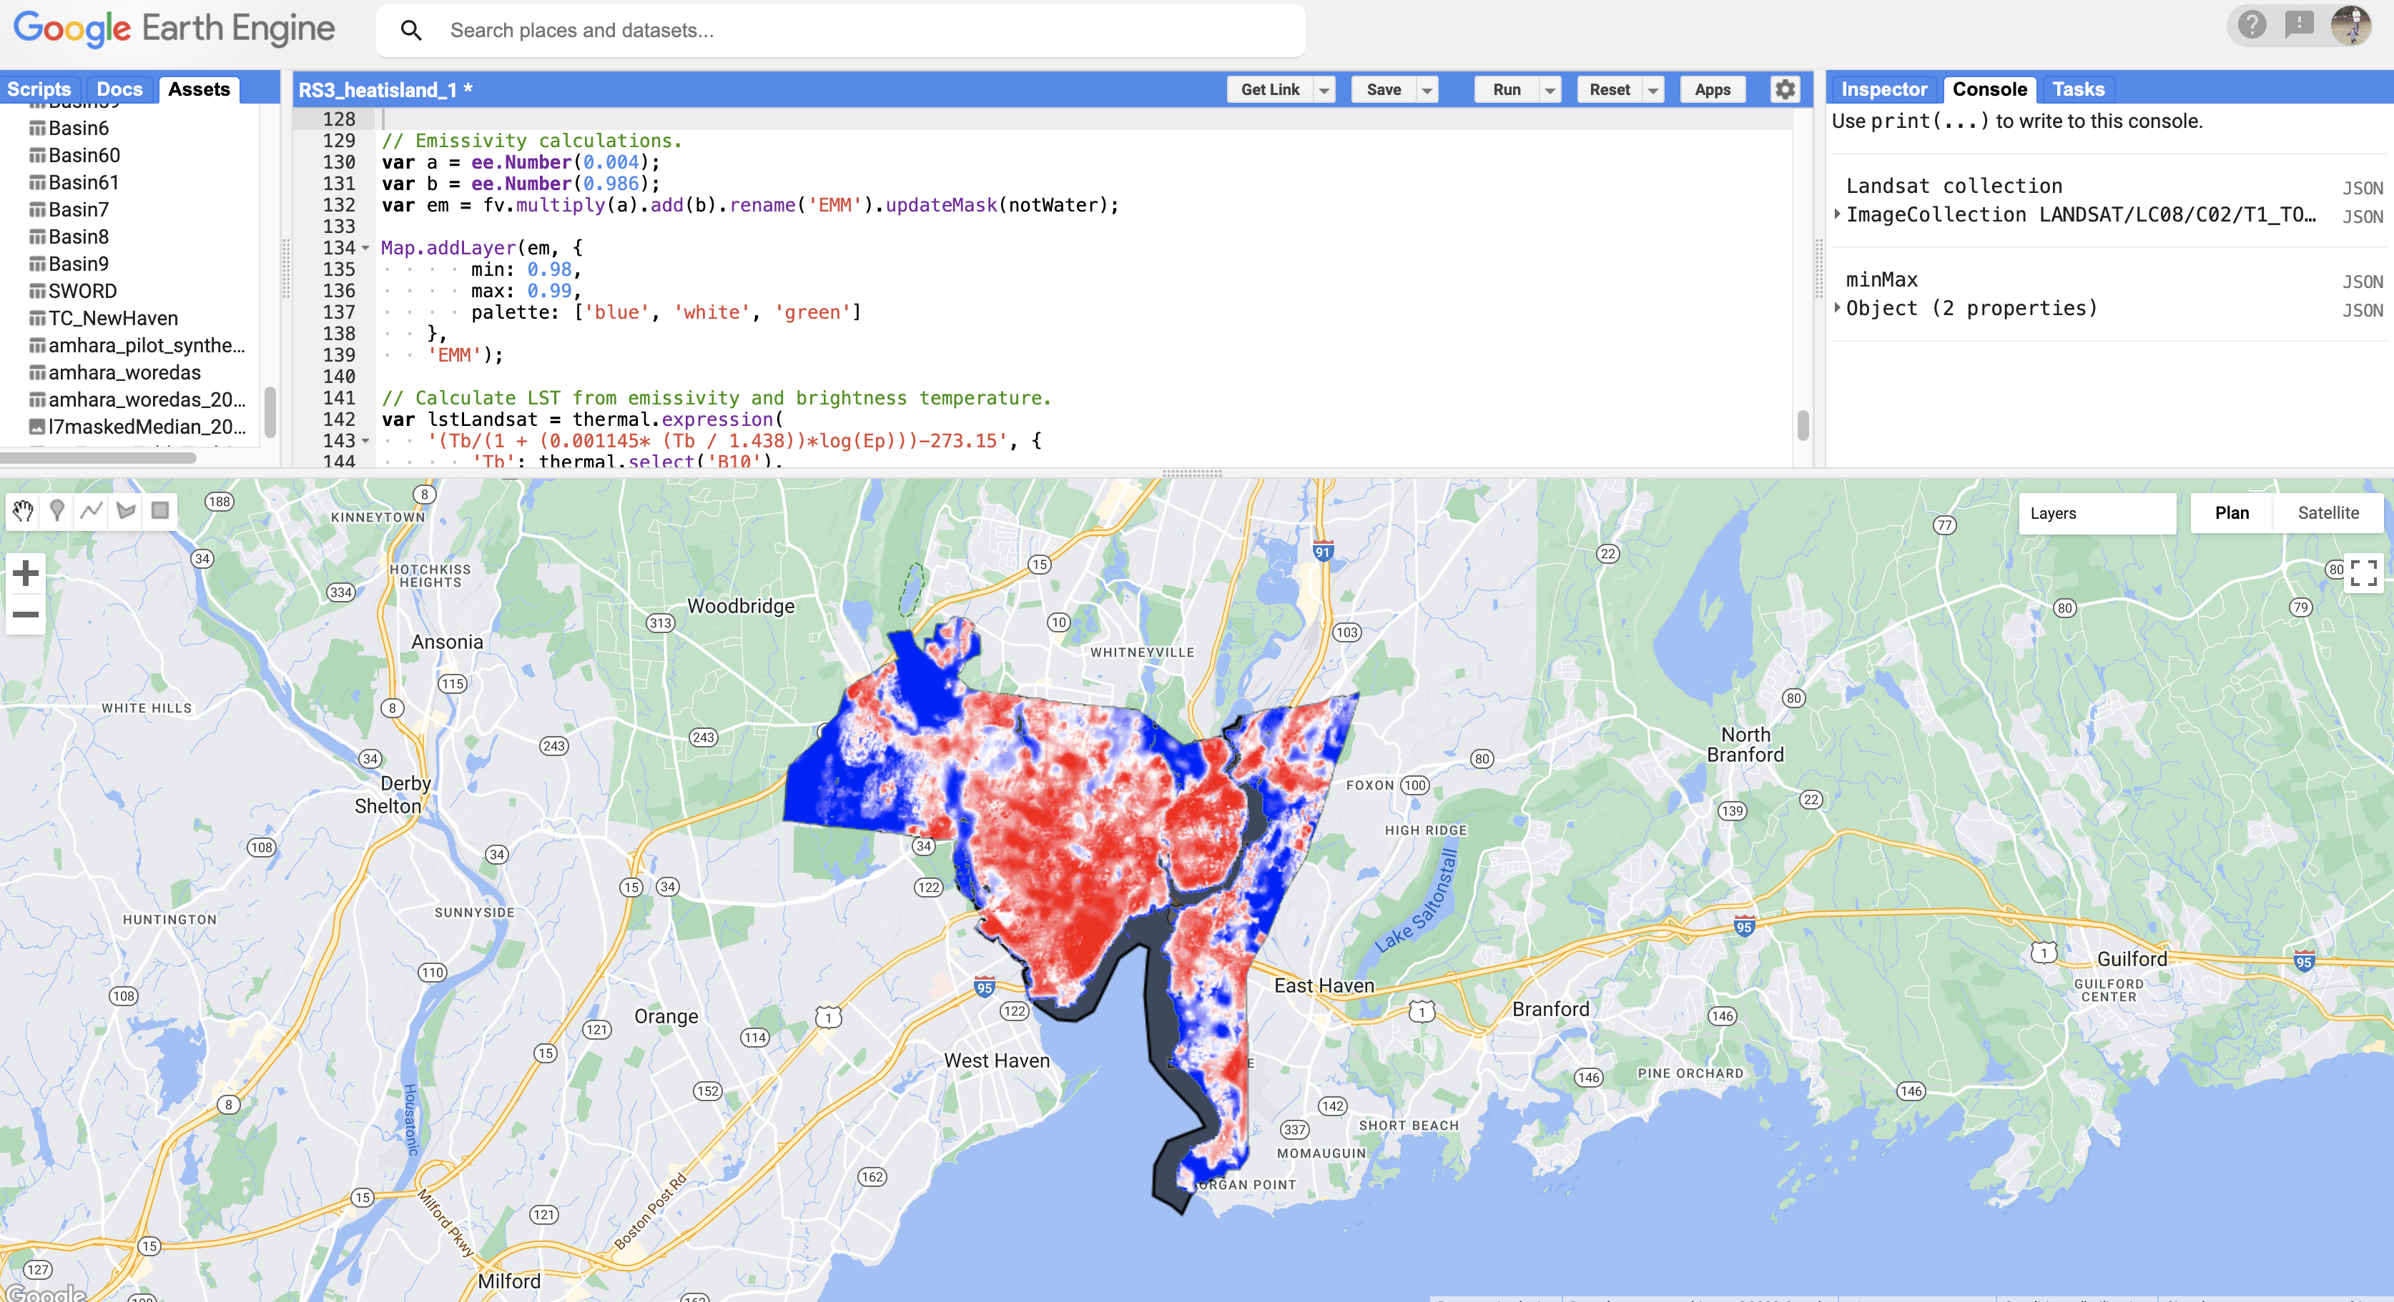
Task: Select the rectangle drawing tool
Action: 159,512
